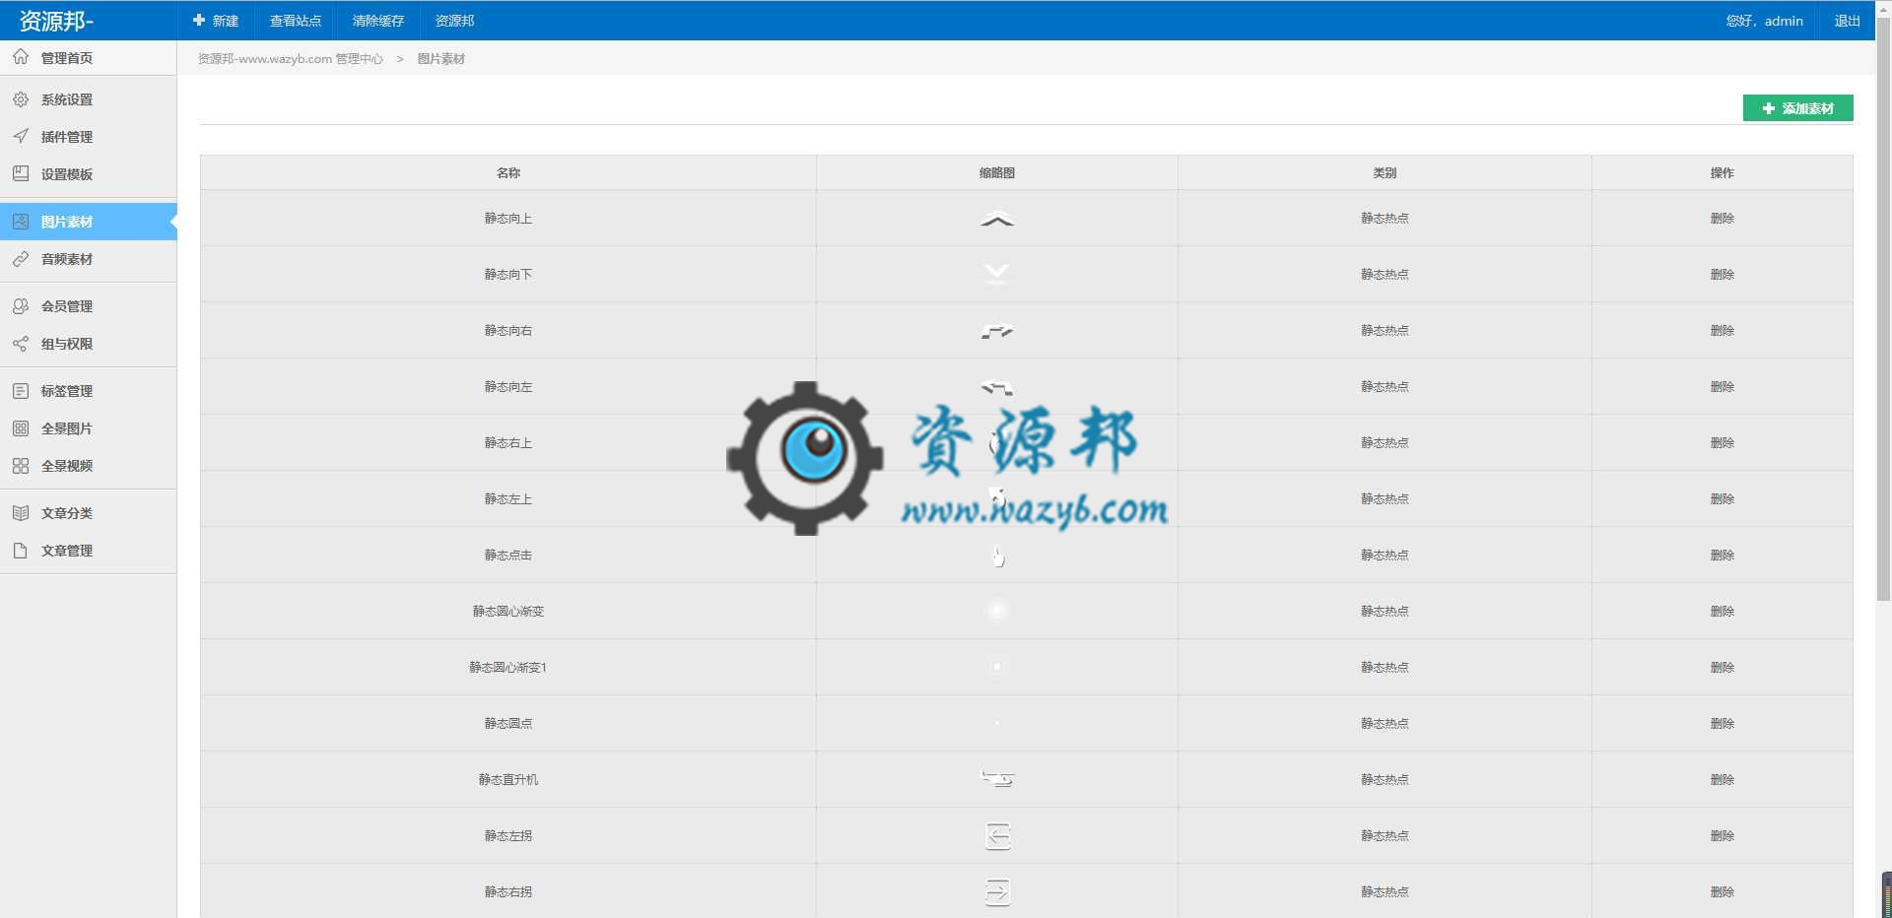This screenshot has width=1892, height=918.
Task: Click the right-turn thumbnail of 静态右拐
Action: click(x=997, y=892)
